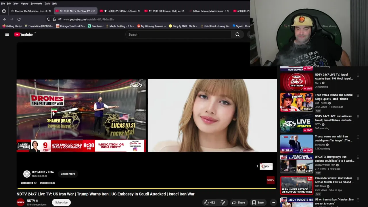368x207 pixels.
Task: Open the Sponsored info icon
Action: coord(35,183)
